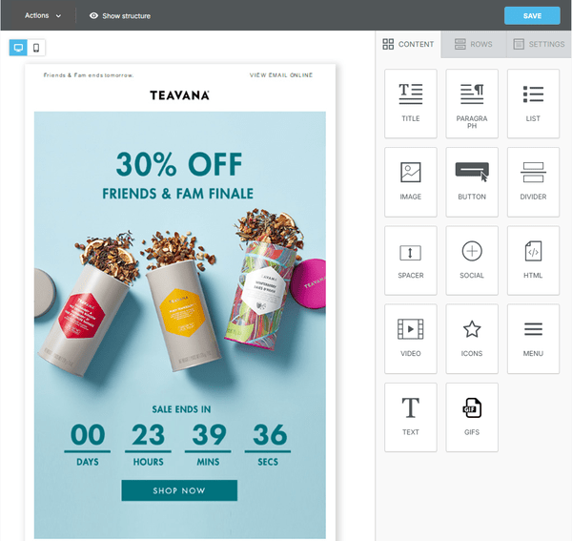Pick the Divider content block
Screen dimensions: 572x541
pyautogui.click(x=533, y=182)
